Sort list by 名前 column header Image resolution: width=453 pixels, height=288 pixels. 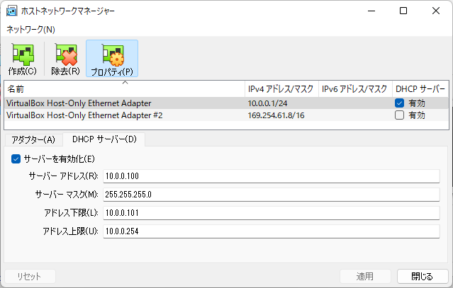tap(125, 88)
